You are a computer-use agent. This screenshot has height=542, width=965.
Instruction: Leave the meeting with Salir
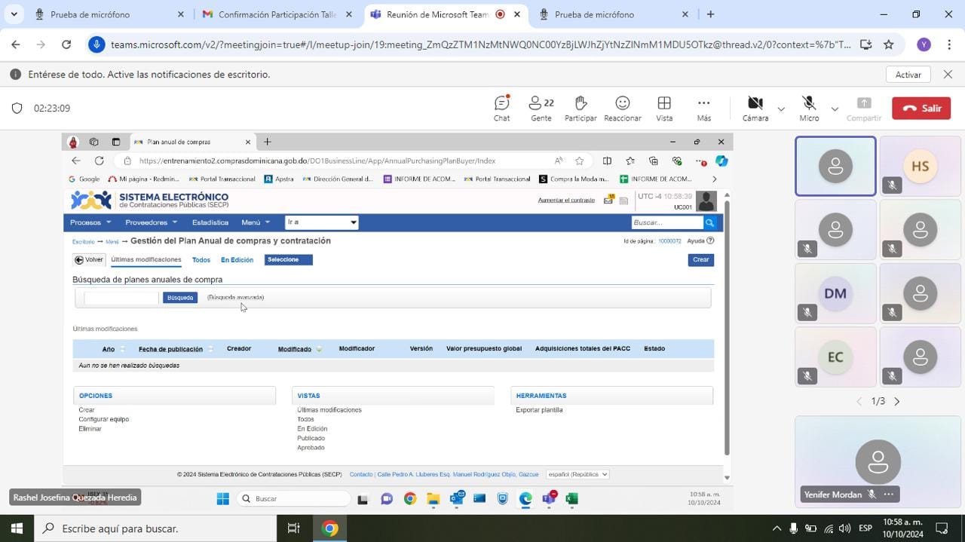pyautogui.click(x=921, y=108)
